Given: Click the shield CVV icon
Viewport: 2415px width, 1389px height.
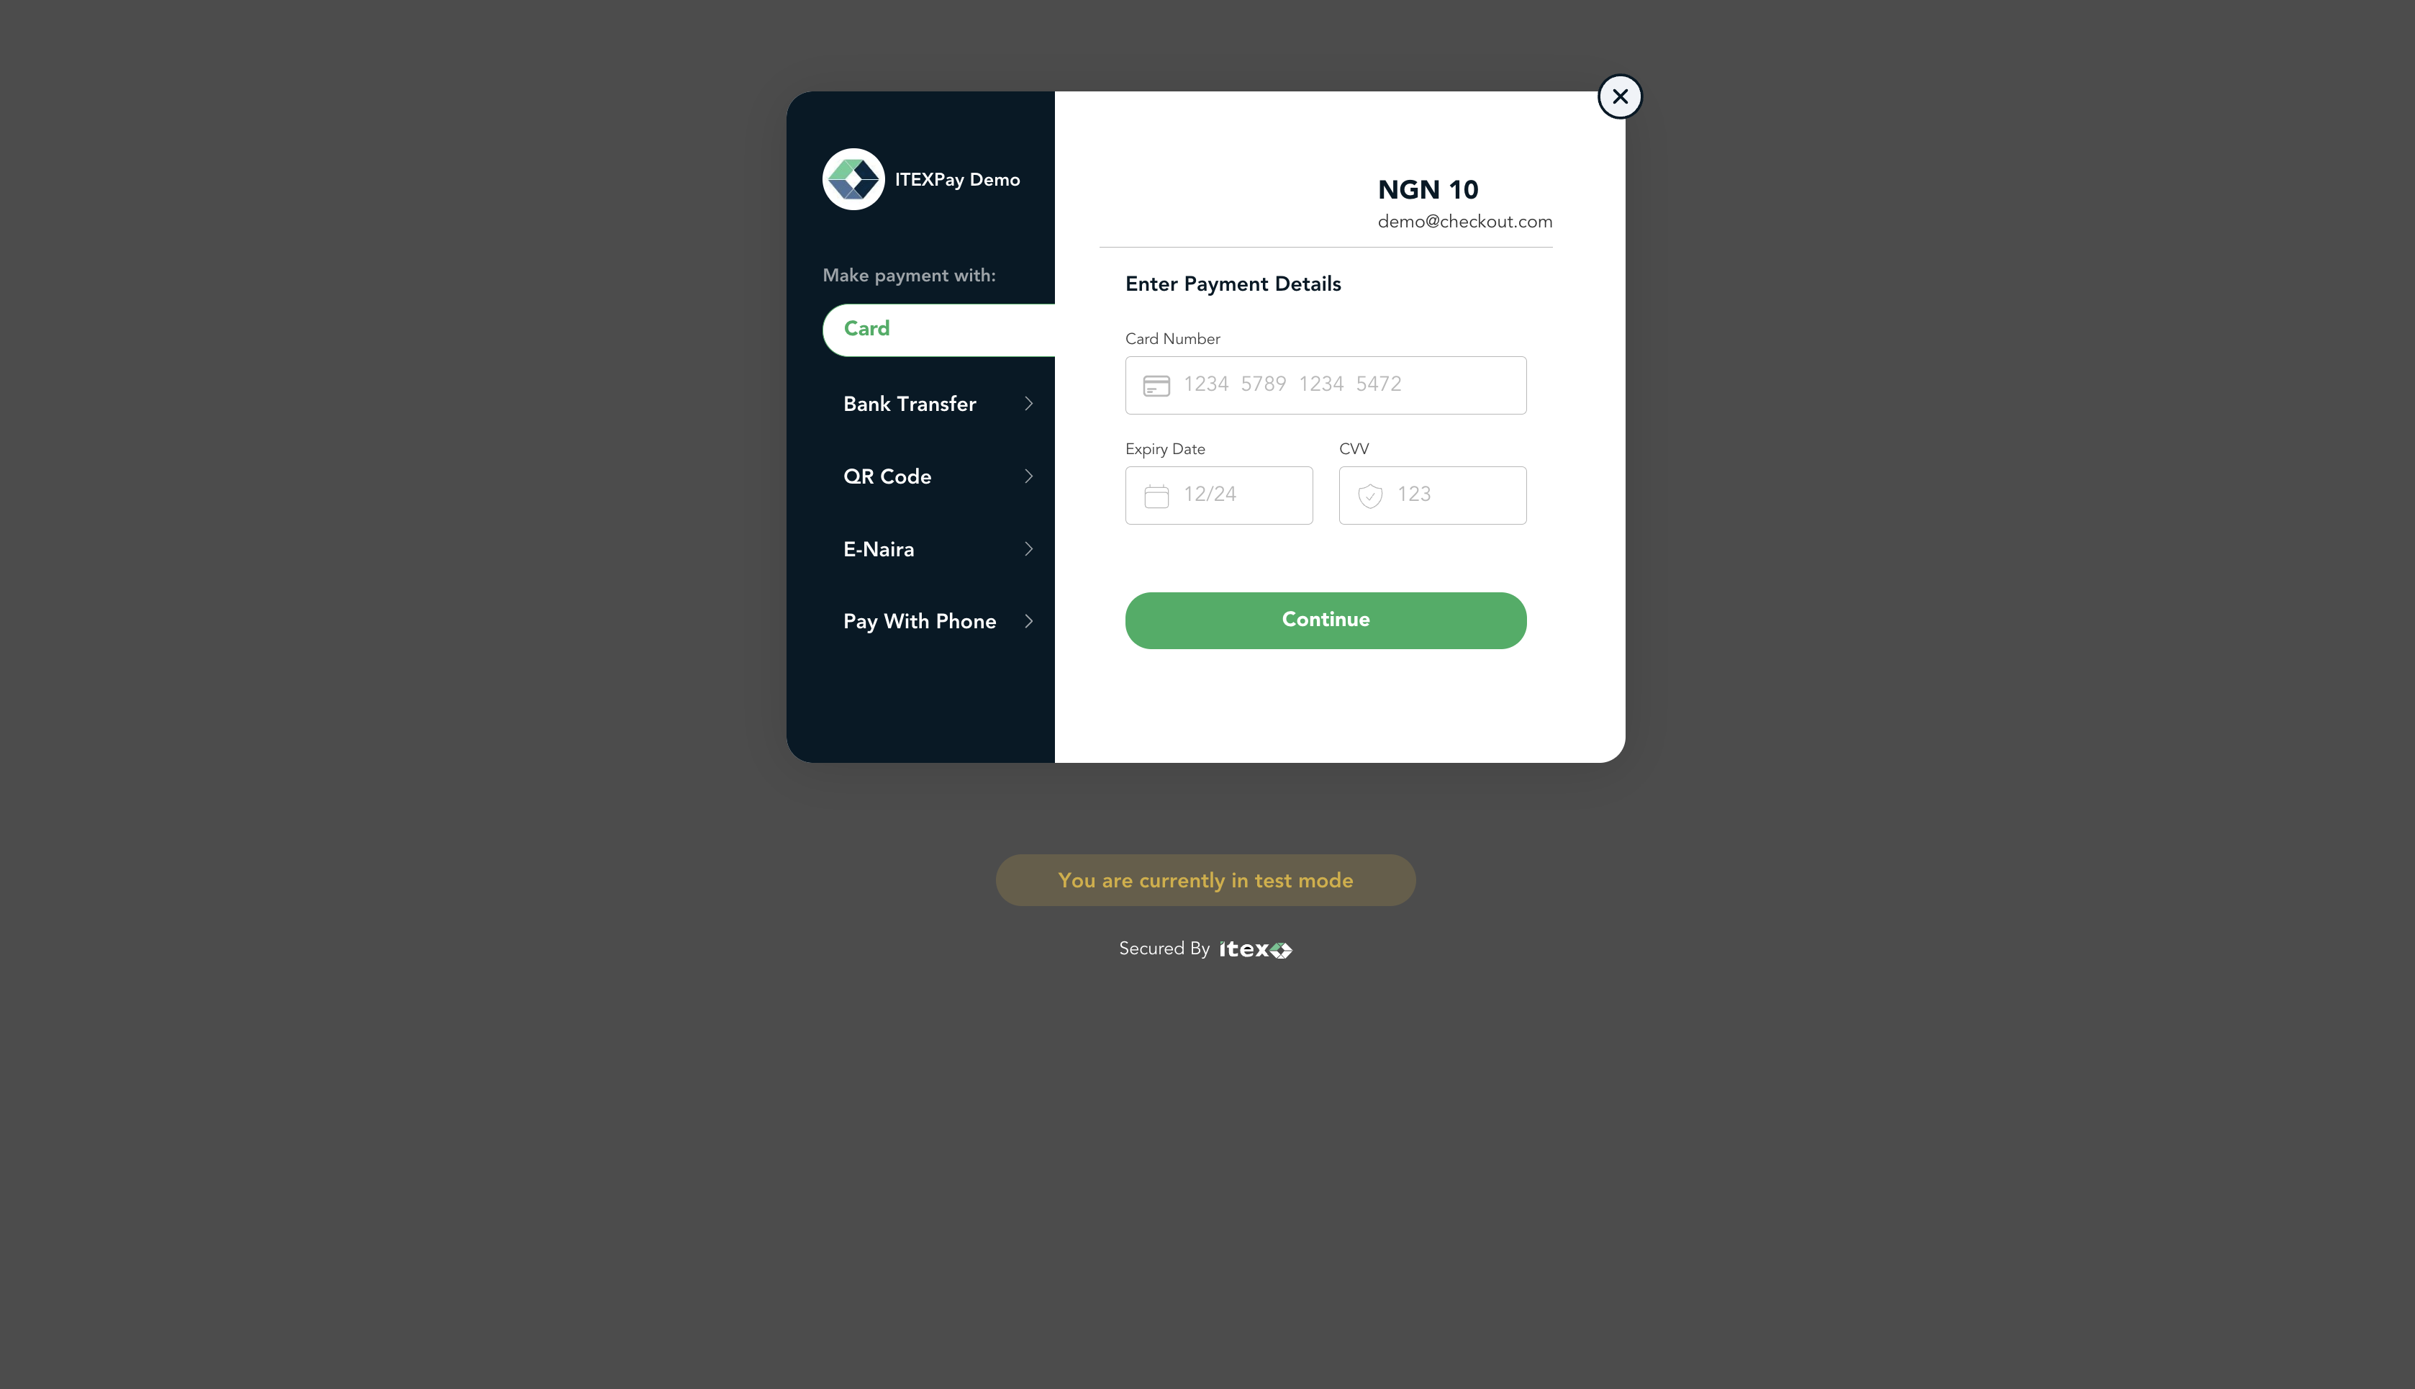Looking at the screenshot, I should pyautogui.click(x=1369, y=494).
